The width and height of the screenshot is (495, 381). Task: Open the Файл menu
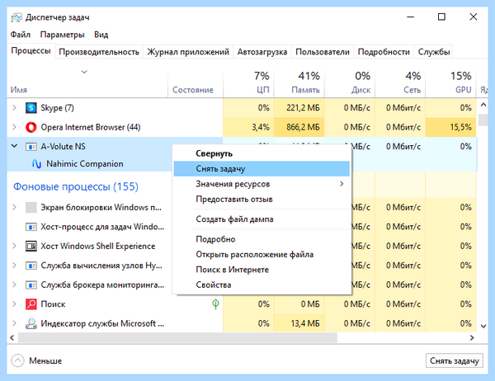coord(21,35)
